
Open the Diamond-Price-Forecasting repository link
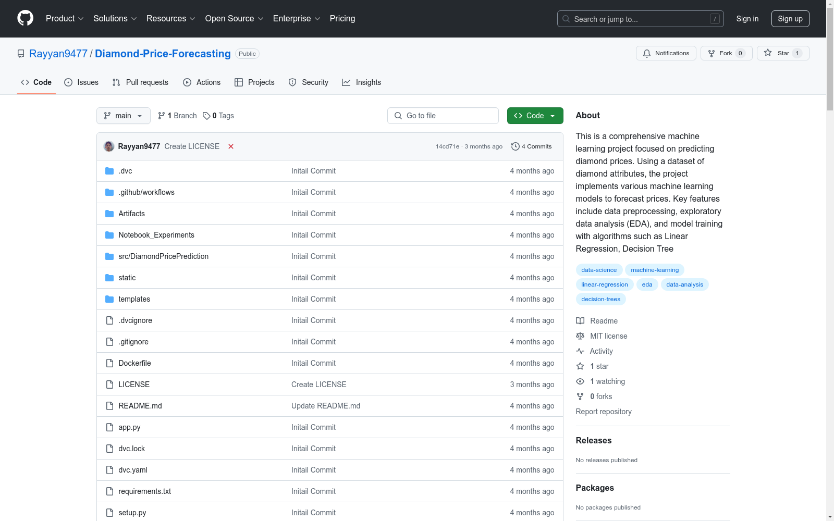coord(163,54)
